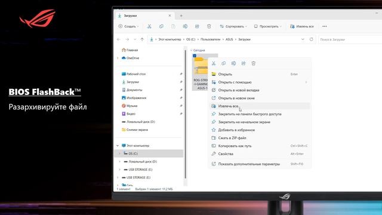Click the Cut icon in context menu

pos(214,63)
